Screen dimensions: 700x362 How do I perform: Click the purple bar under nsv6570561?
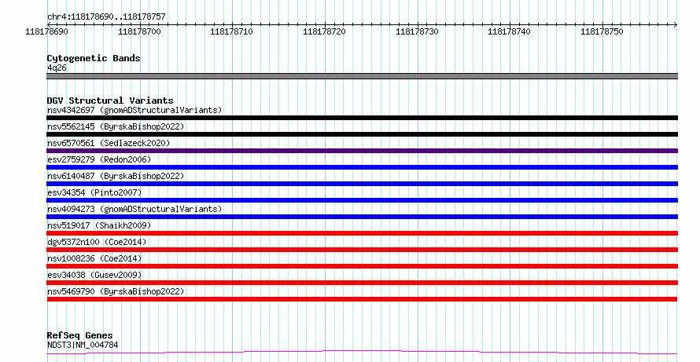(x=362, y=151)
